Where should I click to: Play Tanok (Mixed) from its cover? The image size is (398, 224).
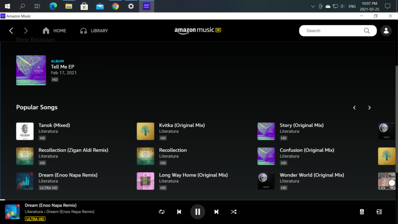[x=25, y=131]
